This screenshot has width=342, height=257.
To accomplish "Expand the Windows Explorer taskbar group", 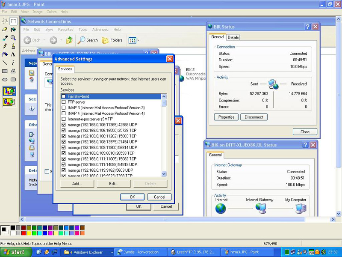I will [x=112, y=252].
